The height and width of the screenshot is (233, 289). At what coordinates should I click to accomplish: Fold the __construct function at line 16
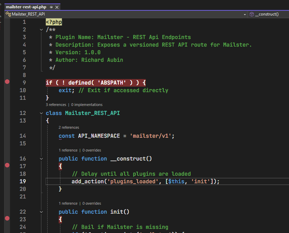point(41,159)
